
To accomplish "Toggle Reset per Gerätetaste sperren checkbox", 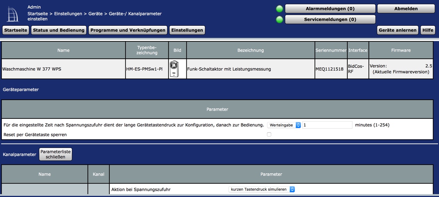I will (269, 134).
